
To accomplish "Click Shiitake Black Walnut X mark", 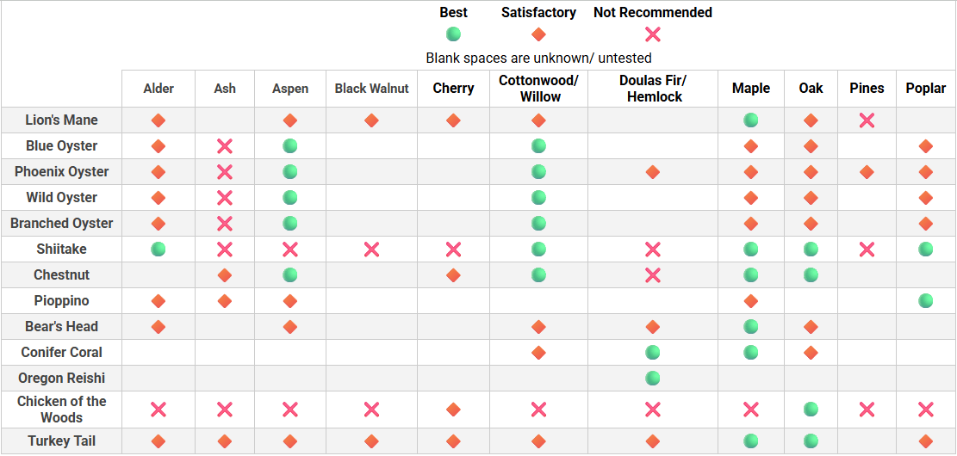I will (371, 250).
